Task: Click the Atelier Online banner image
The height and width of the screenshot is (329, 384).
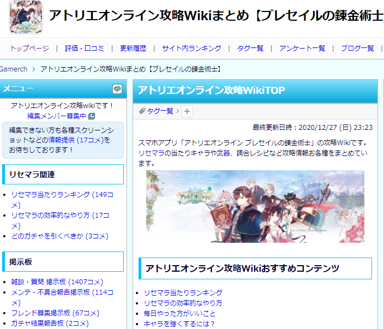Action: point(255,207)
